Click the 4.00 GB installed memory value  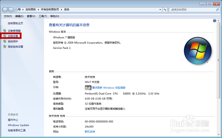[x=99, y=99]
